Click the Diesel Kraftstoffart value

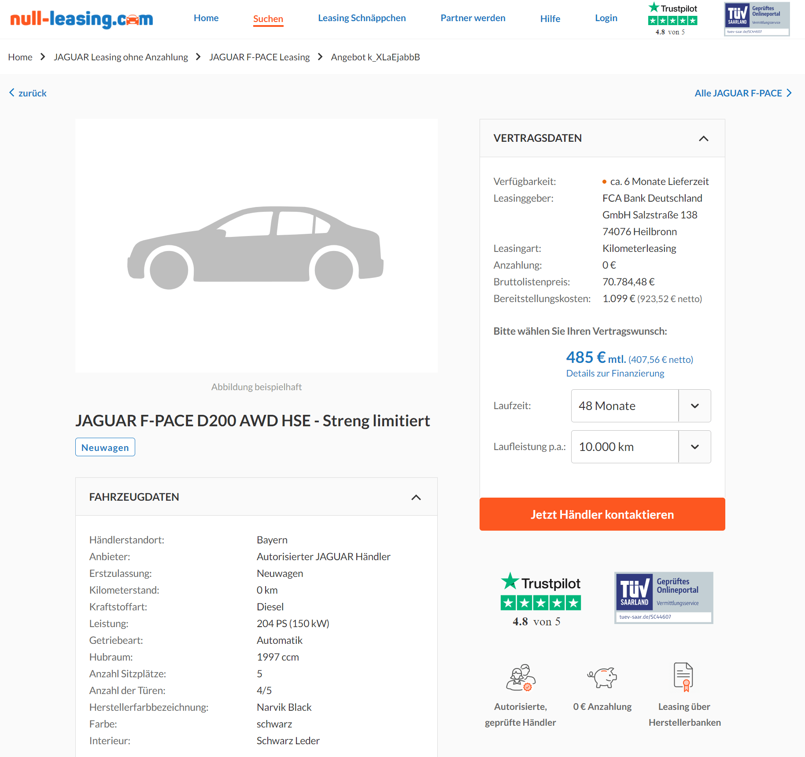(x=270, y=607)
